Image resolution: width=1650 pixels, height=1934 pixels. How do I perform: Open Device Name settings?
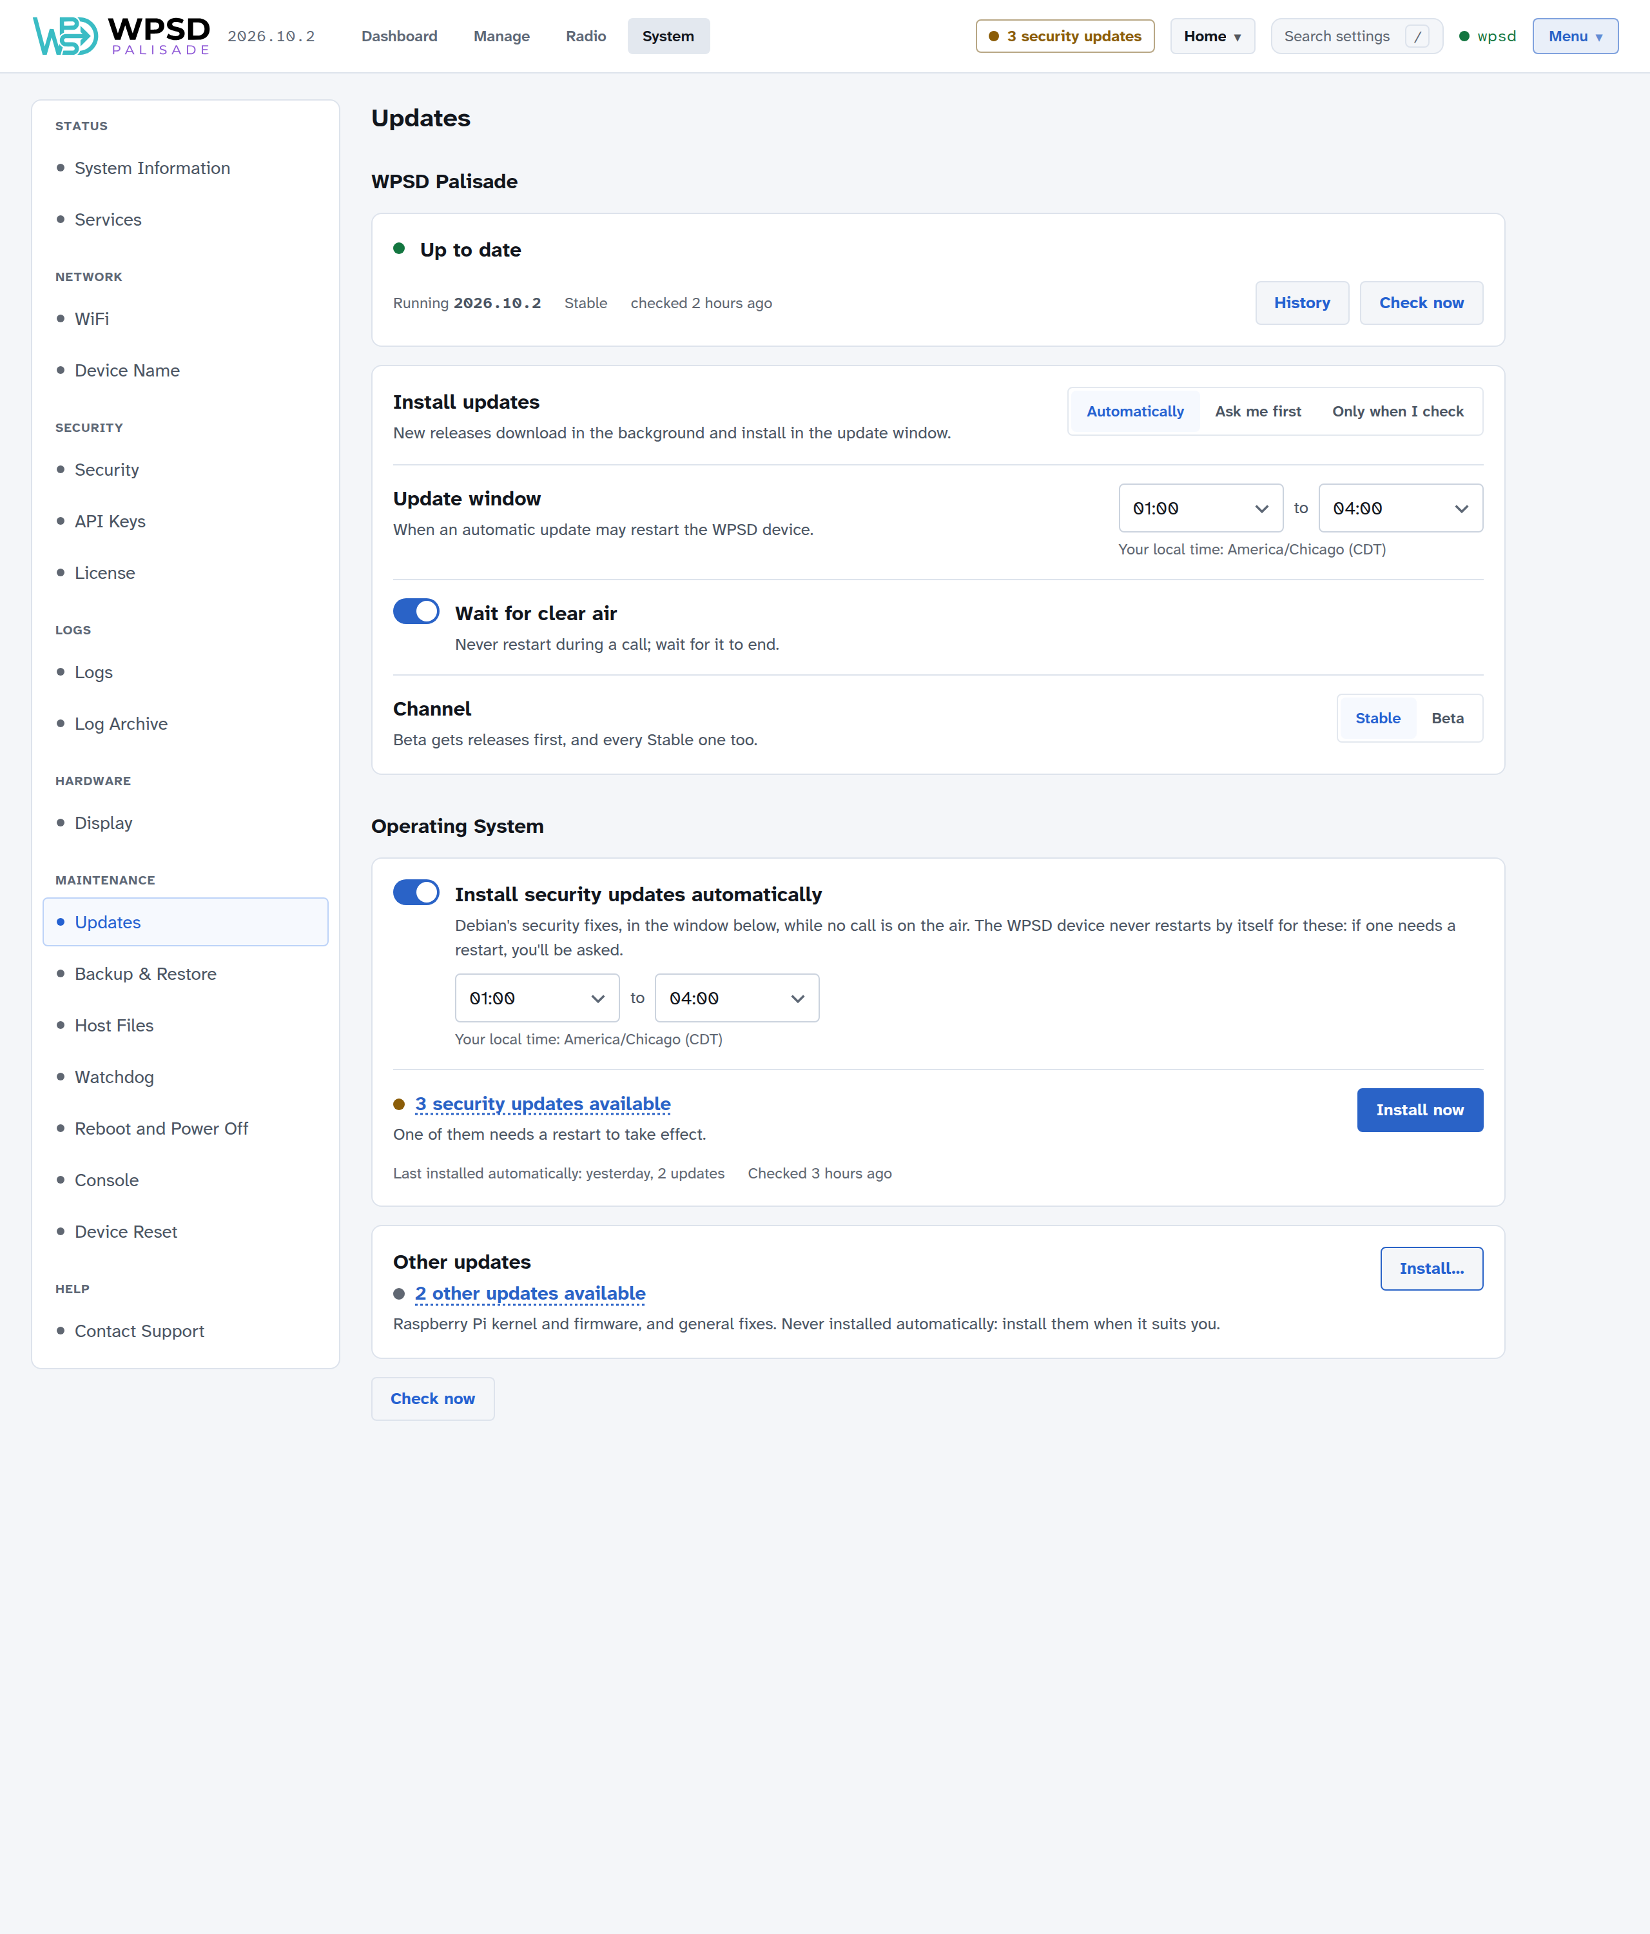tap(185, 371)
